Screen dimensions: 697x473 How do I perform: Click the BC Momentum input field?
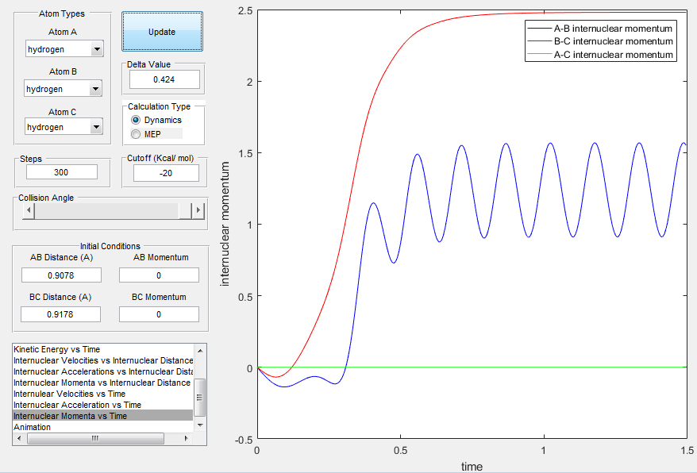coord(159,314)
